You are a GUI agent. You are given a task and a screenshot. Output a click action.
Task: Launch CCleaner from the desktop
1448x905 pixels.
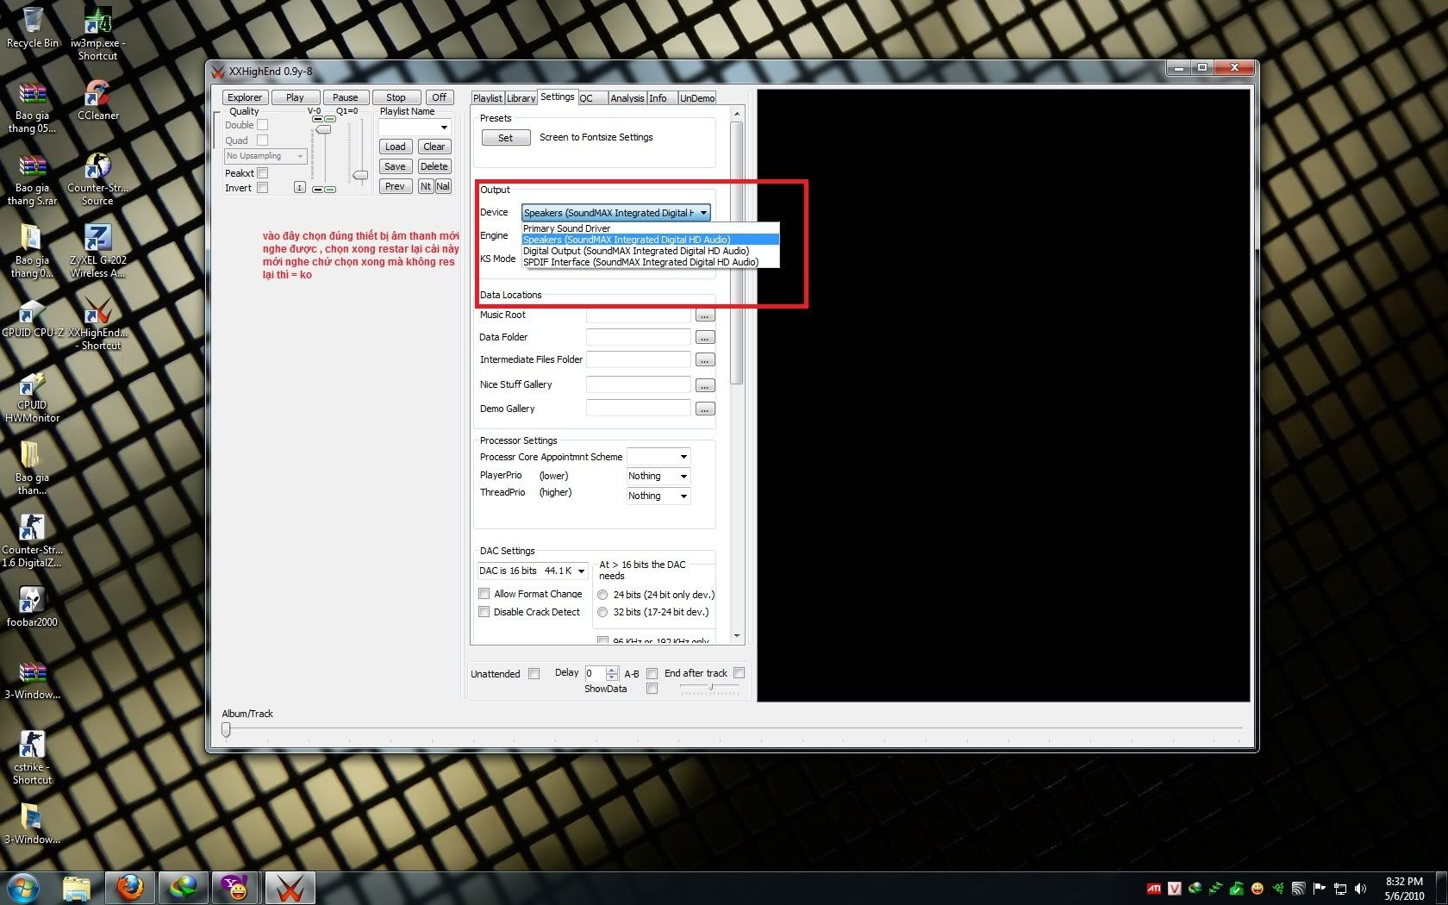(x=97, y=99)
